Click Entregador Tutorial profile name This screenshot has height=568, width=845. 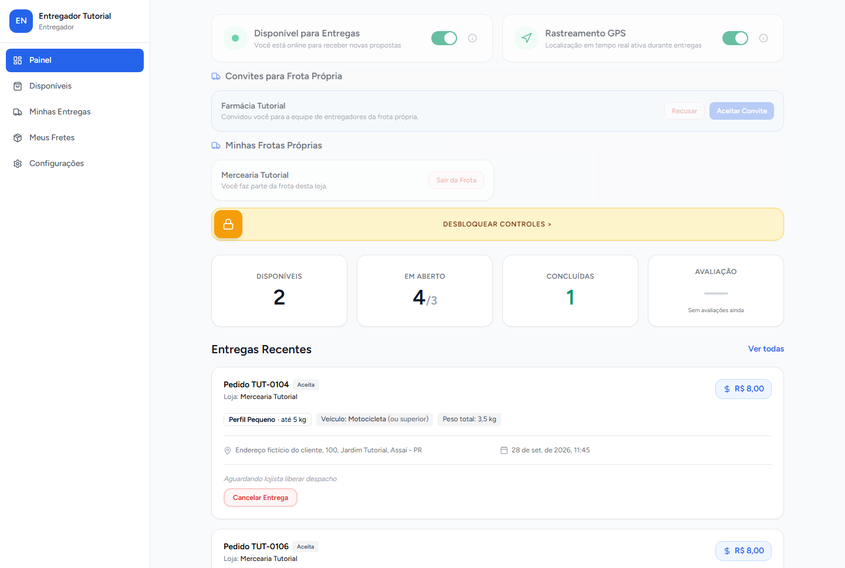click(x=75, y=16)
